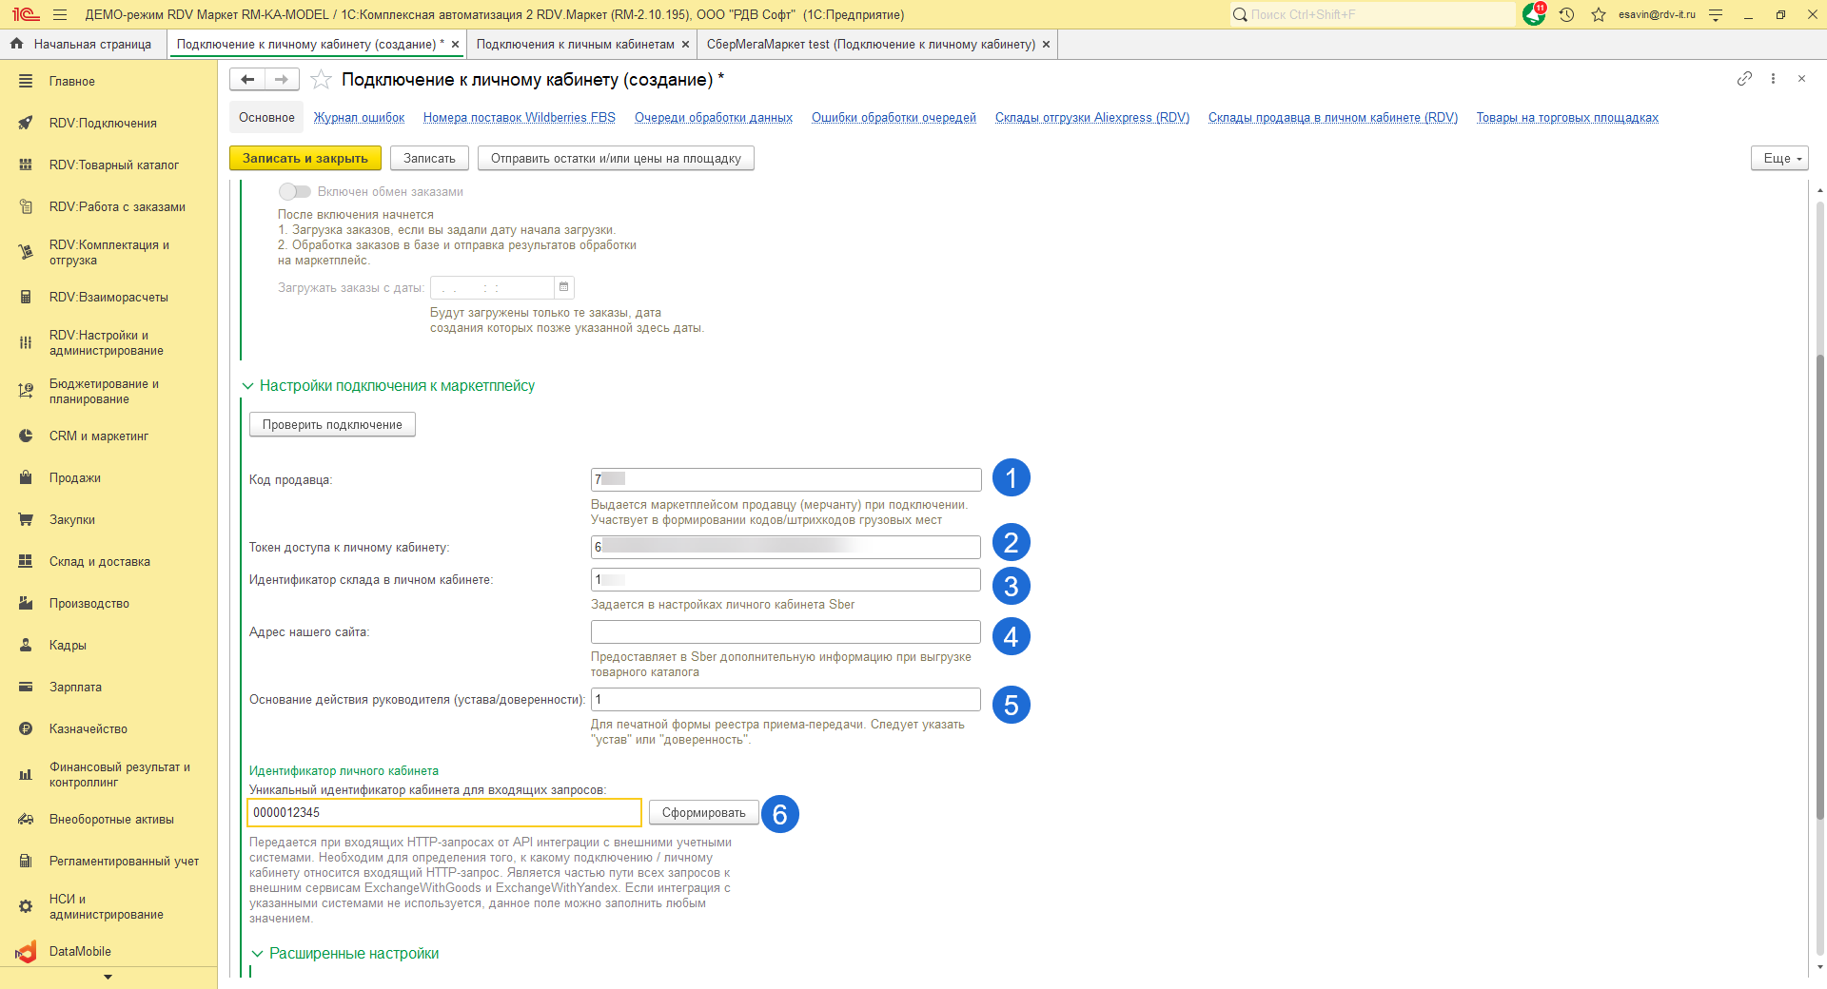The image size is (1827, 989).
Task: Open Очереди обработки данных link
Action: pos(714,118)
